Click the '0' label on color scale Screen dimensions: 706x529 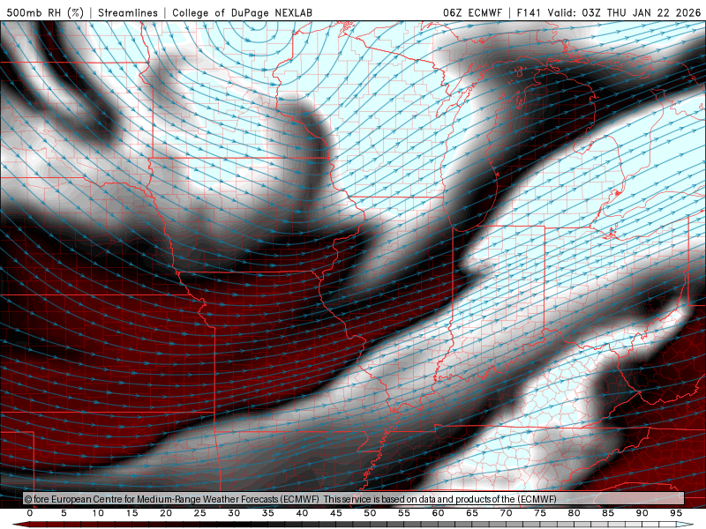[x=30, y=513]
